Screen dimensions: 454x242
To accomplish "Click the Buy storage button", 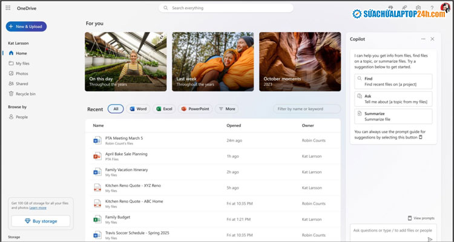I will (x=41, y=221).
